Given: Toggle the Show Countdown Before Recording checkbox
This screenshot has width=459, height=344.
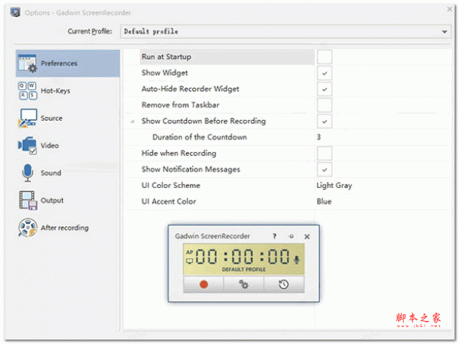Looking at the screenshot, I should (324, 121).
